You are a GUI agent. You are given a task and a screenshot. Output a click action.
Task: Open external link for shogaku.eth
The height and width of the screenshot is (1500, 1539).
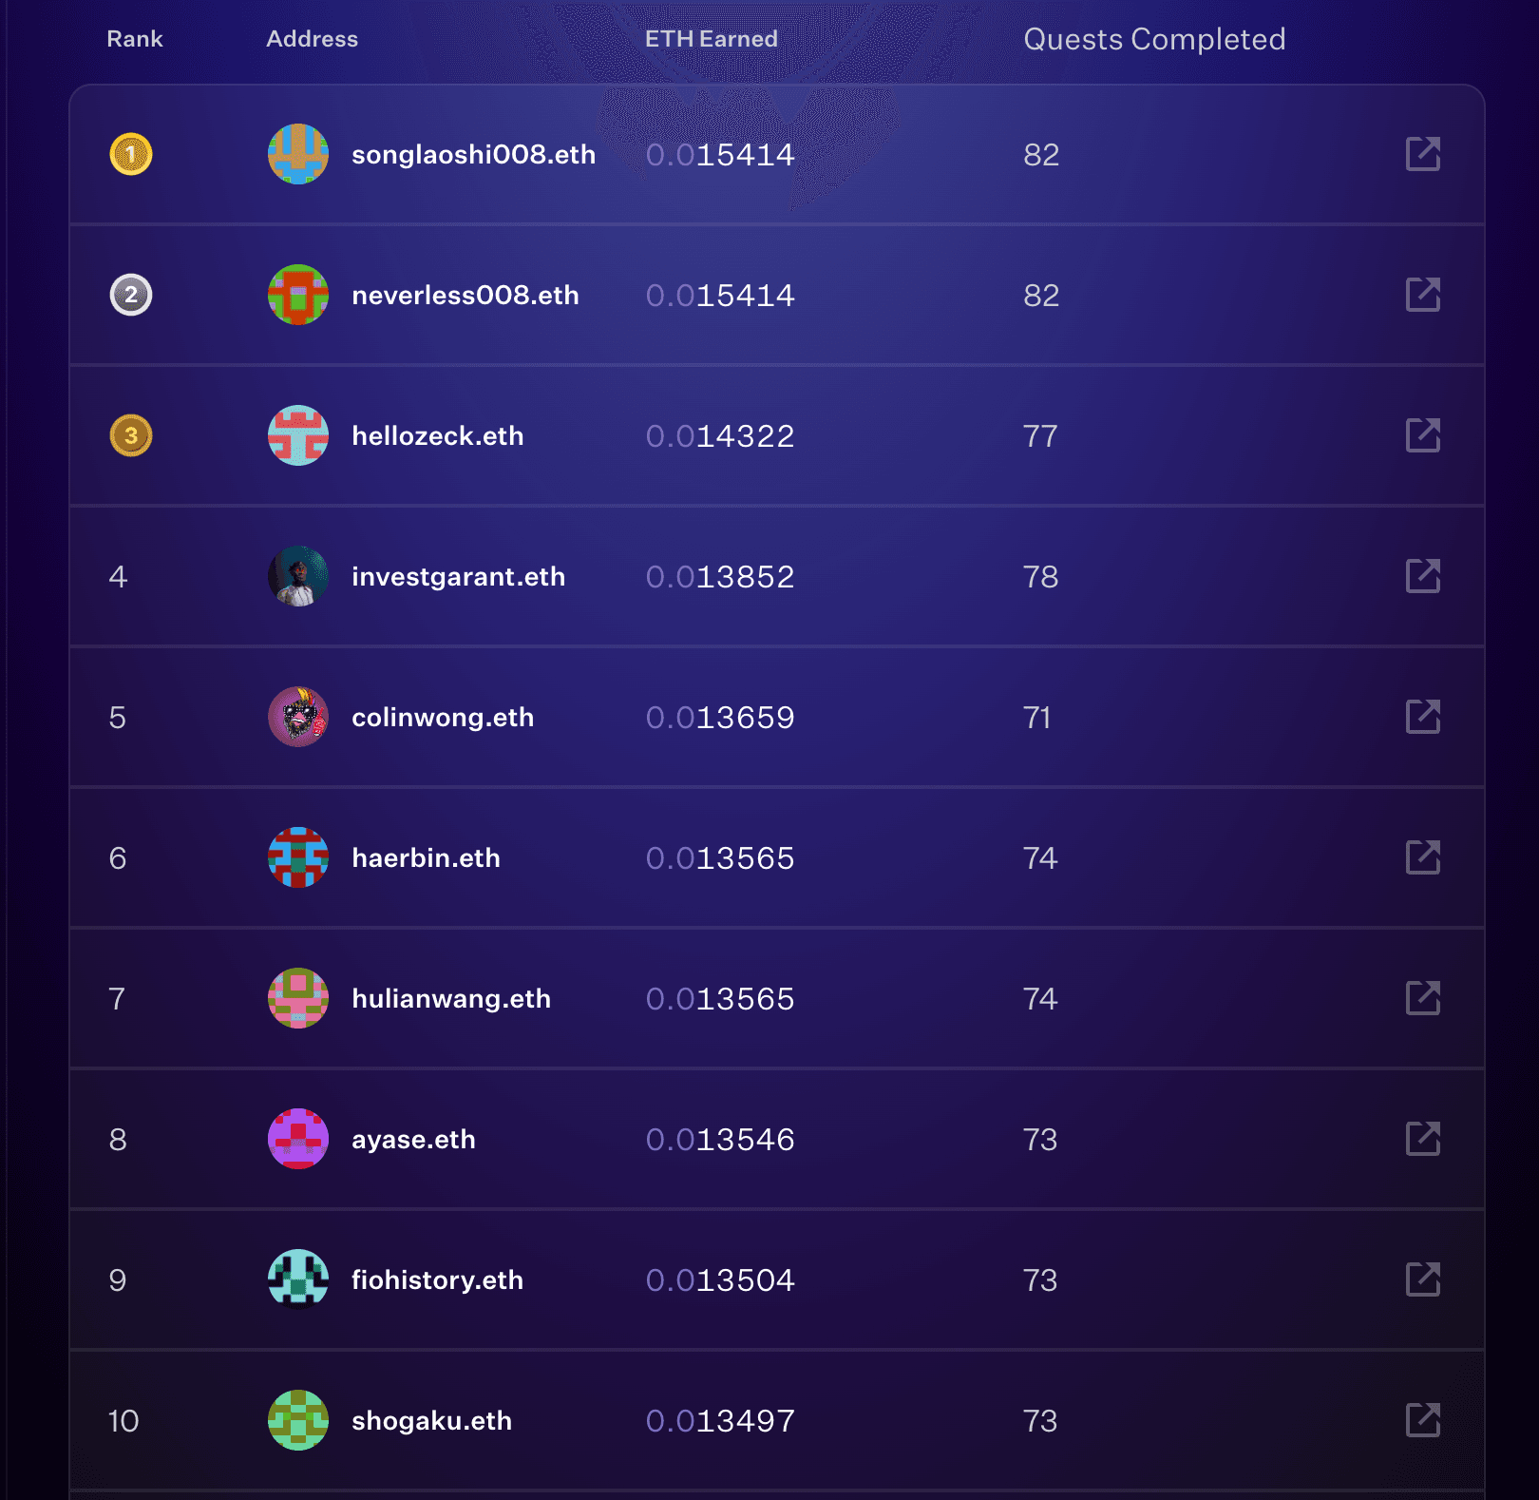point(1423,1420)
